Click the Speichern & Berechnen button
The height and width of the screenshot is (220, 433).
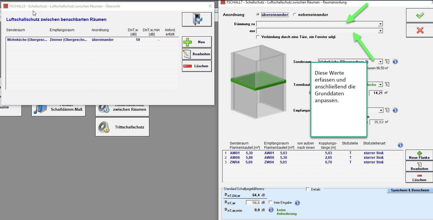point(410,190)
